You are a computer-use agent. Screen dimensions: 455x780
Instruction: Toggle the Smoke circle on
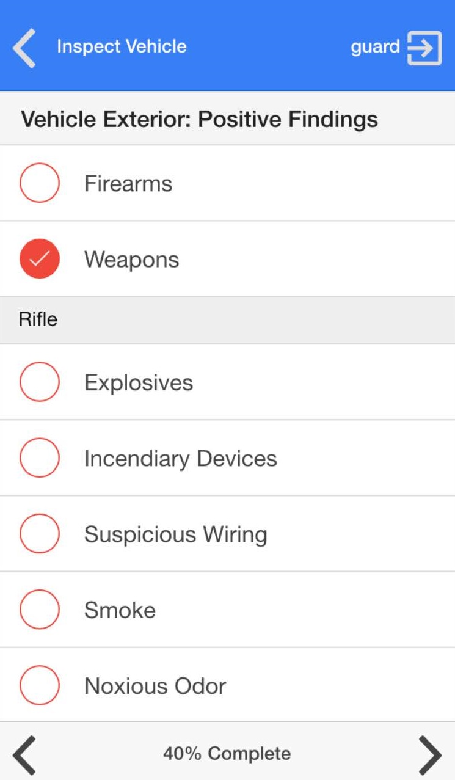click(x=40, y=609)
